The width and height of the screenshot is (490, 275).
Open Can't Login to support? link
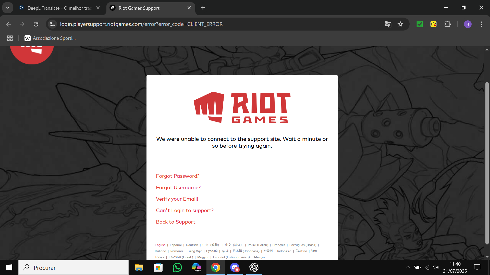pos(185,210)
